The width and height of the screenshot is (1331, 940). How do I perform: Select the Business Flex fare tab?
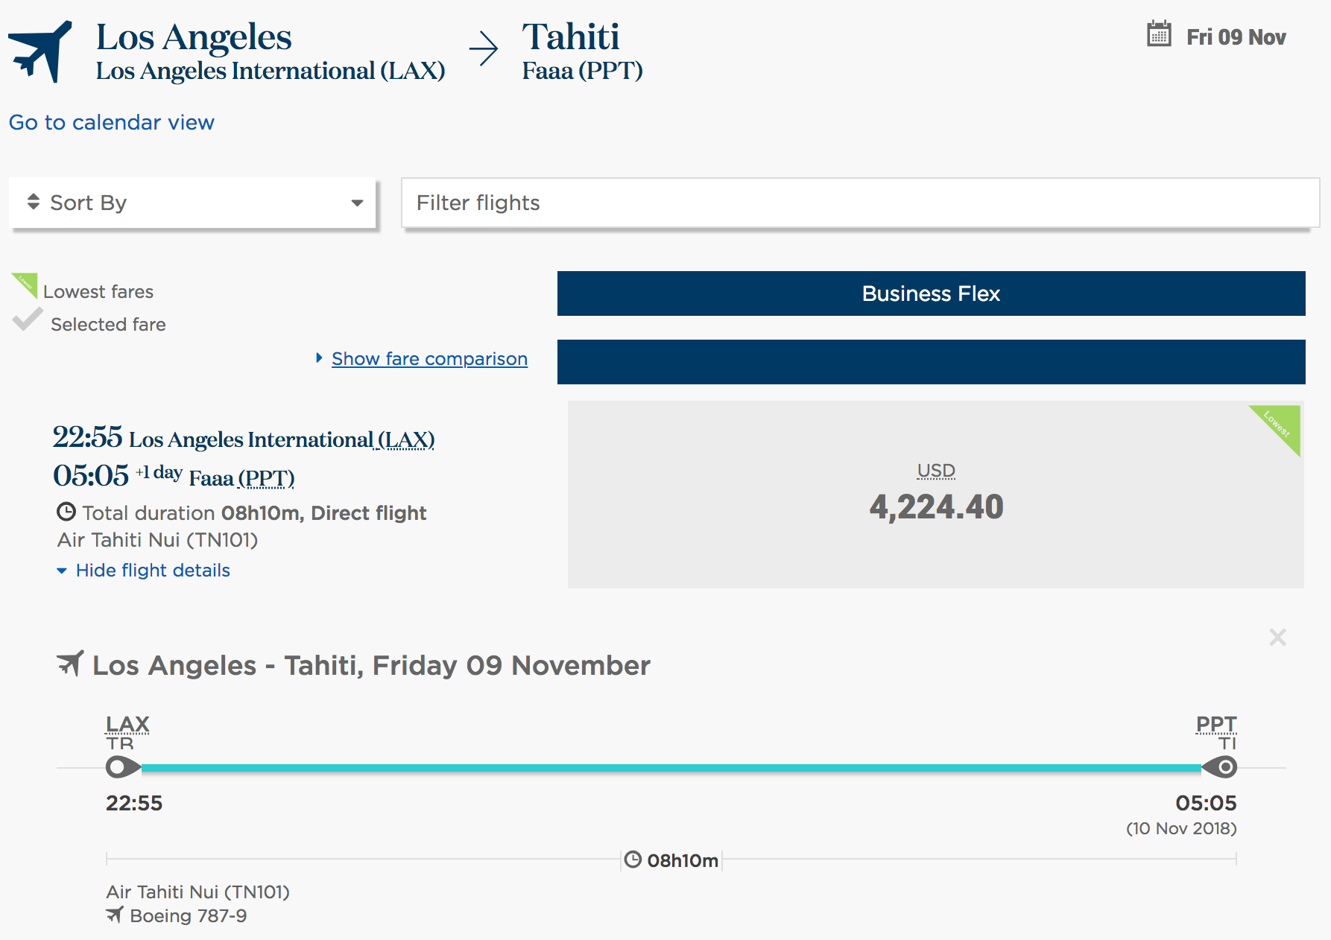point(931,293)
